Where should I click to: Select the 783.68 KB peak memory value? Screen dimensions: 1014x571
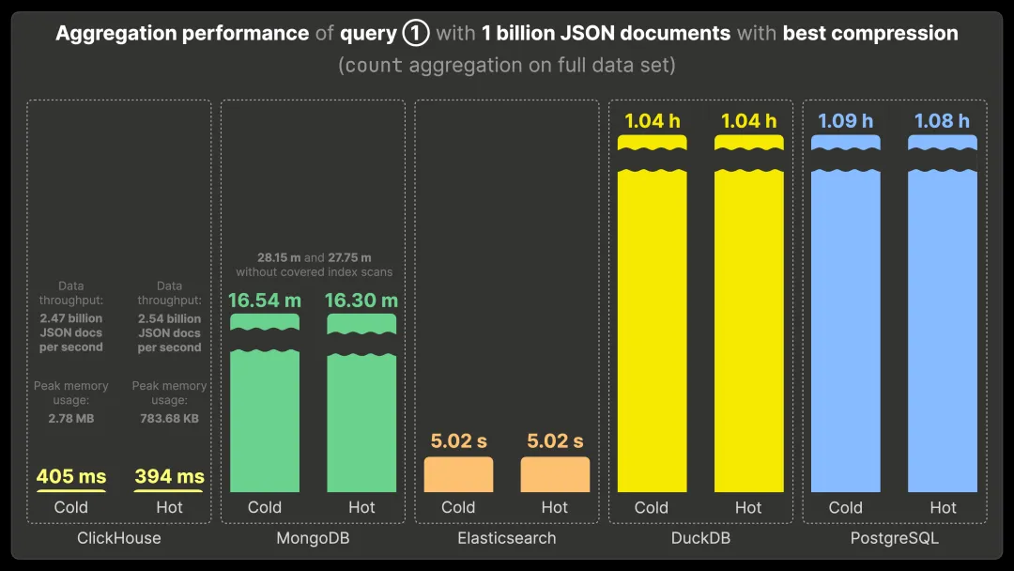169,418
